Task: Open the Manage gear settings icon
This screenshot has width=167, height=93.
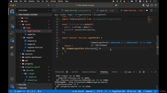Action: click(x=12, y=86)
